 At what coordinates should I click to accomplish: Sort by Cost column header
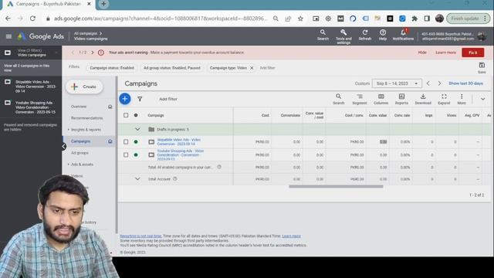(x=266, y=115)
